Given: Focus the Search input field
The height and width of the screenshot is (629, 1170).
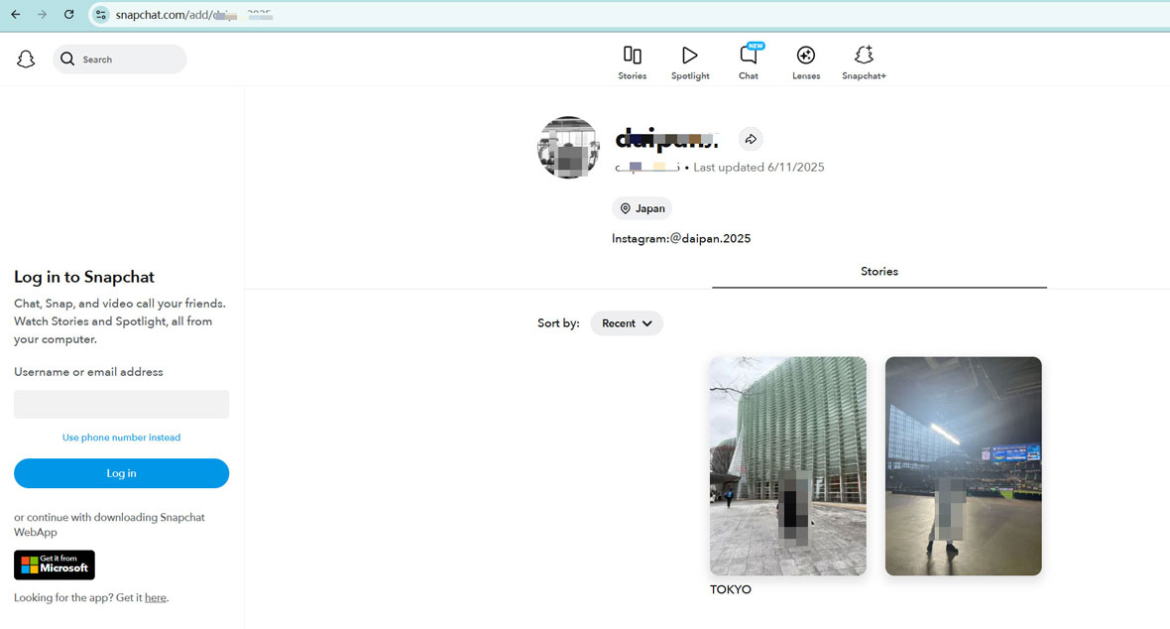Looking at the screenshot, I should tap(120, 59).
